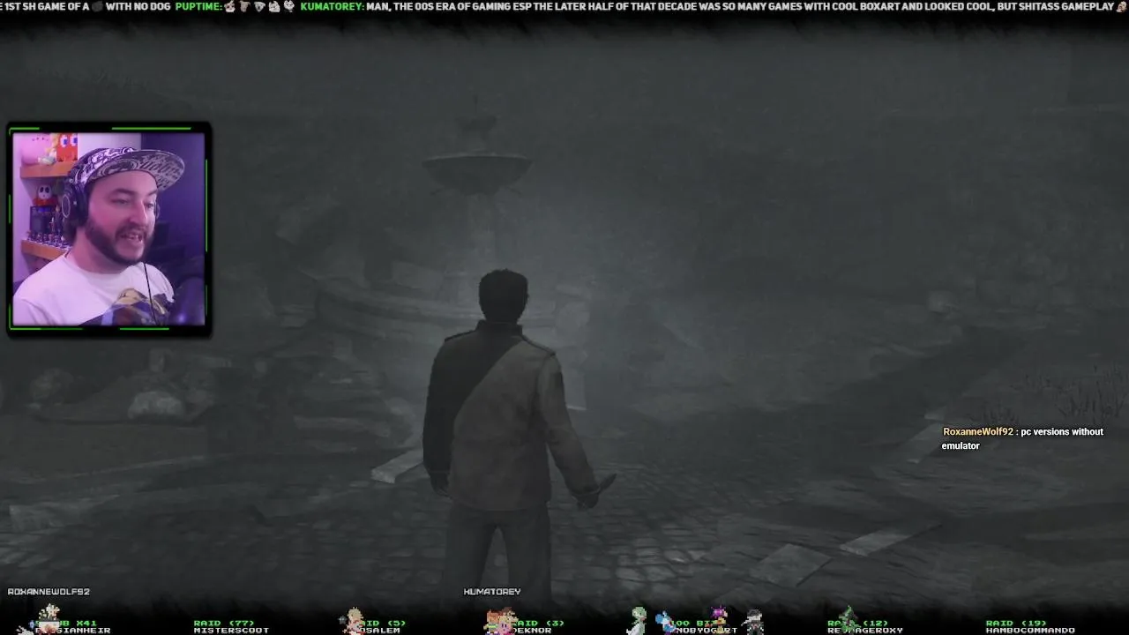Click the purple spiky sprite in bottom bar
The image size is (1129, 635).
click(x=721, y=618)
